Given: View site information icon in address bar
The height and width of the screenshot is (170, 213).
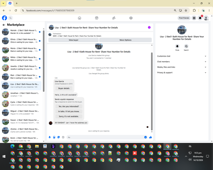Looking at the screenshot, I should [23, 10].
